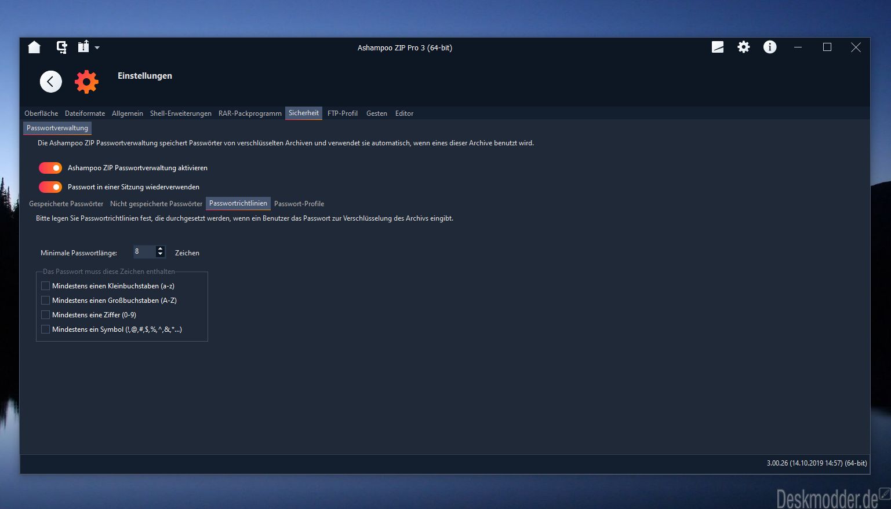Maximize the Ashampoo ZIP Pro window
The height and width of the screenshot is (509, 891).
(827, 47)
